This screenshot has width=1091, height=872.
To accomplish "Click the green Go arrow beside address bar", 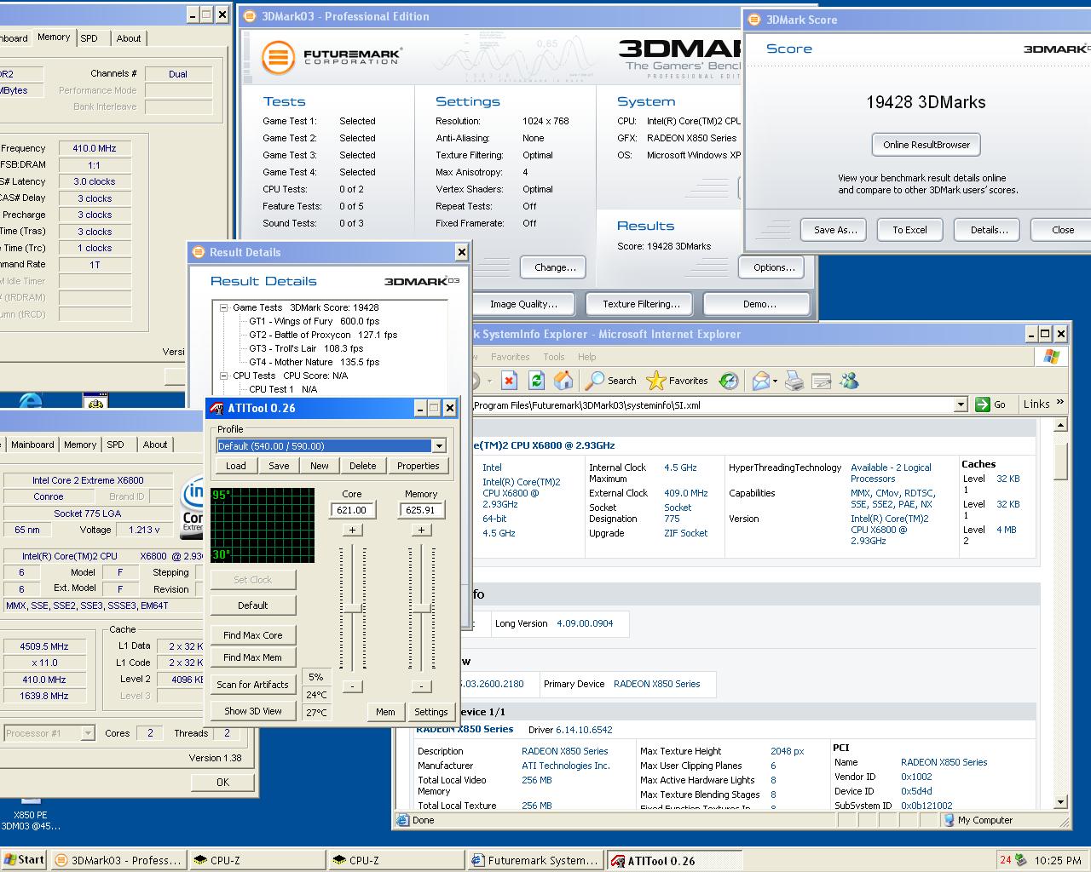I will (x=983, y=404).
